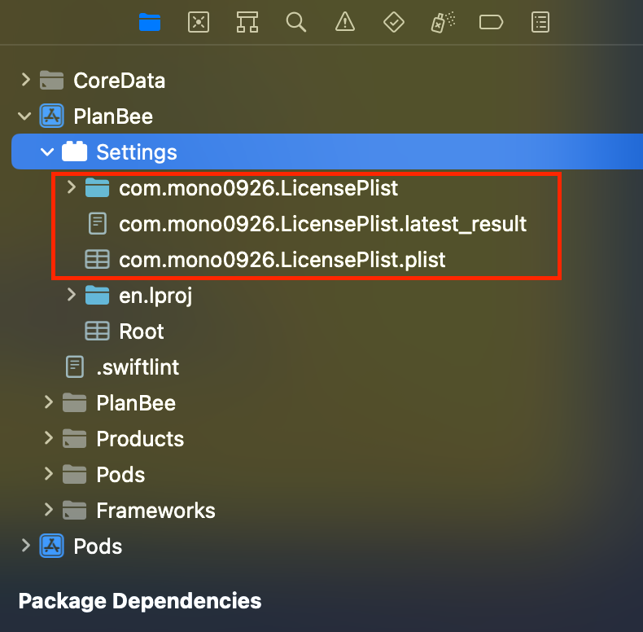Select the PlanBee group label
This screenshot has height=632, width=643.
[x=136, y=403]
